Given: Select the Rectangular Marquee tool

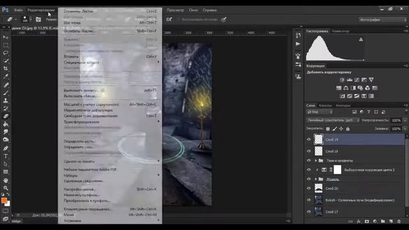Looking at the screenshot, I should (x=6, y=45).
